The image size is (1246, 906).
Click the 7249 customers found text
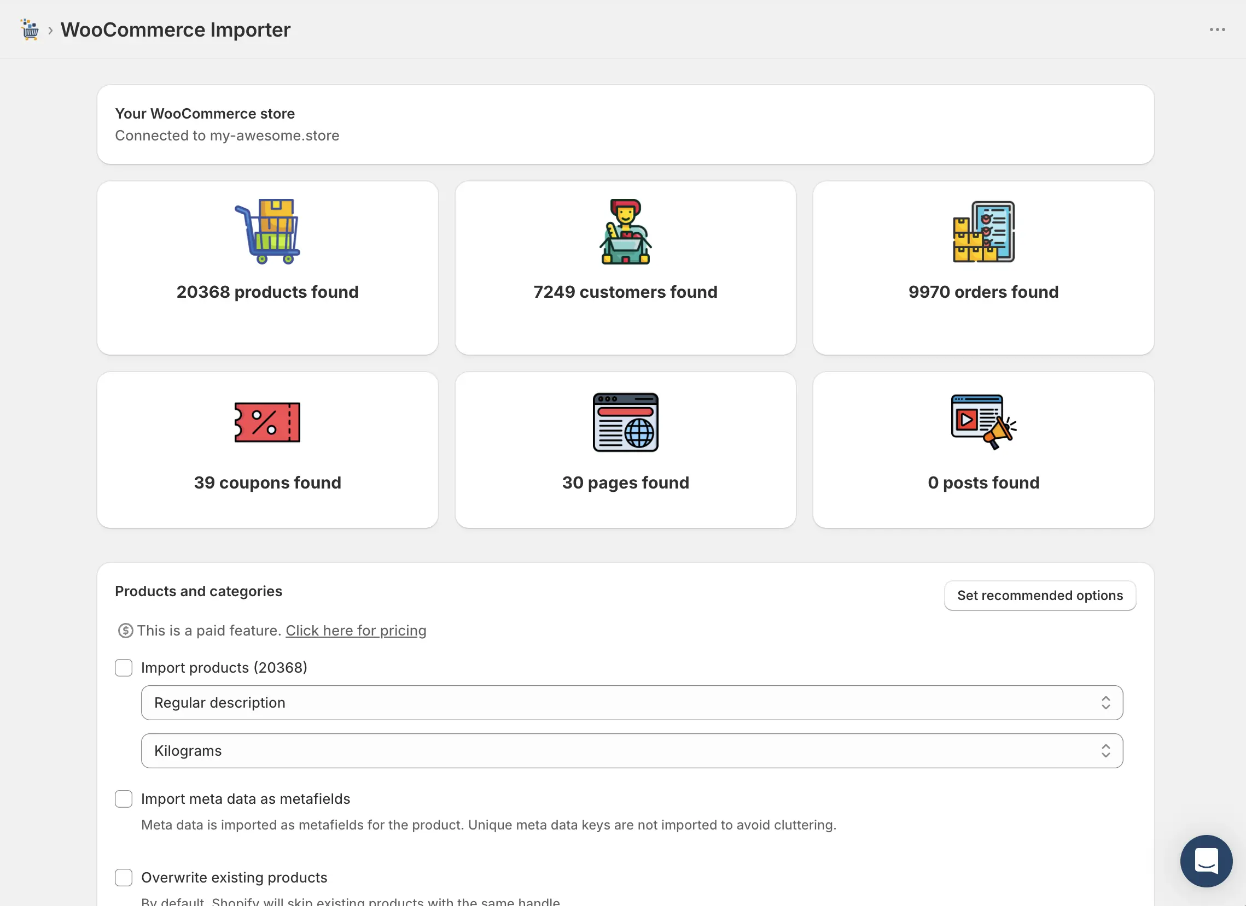click(625, 292)
